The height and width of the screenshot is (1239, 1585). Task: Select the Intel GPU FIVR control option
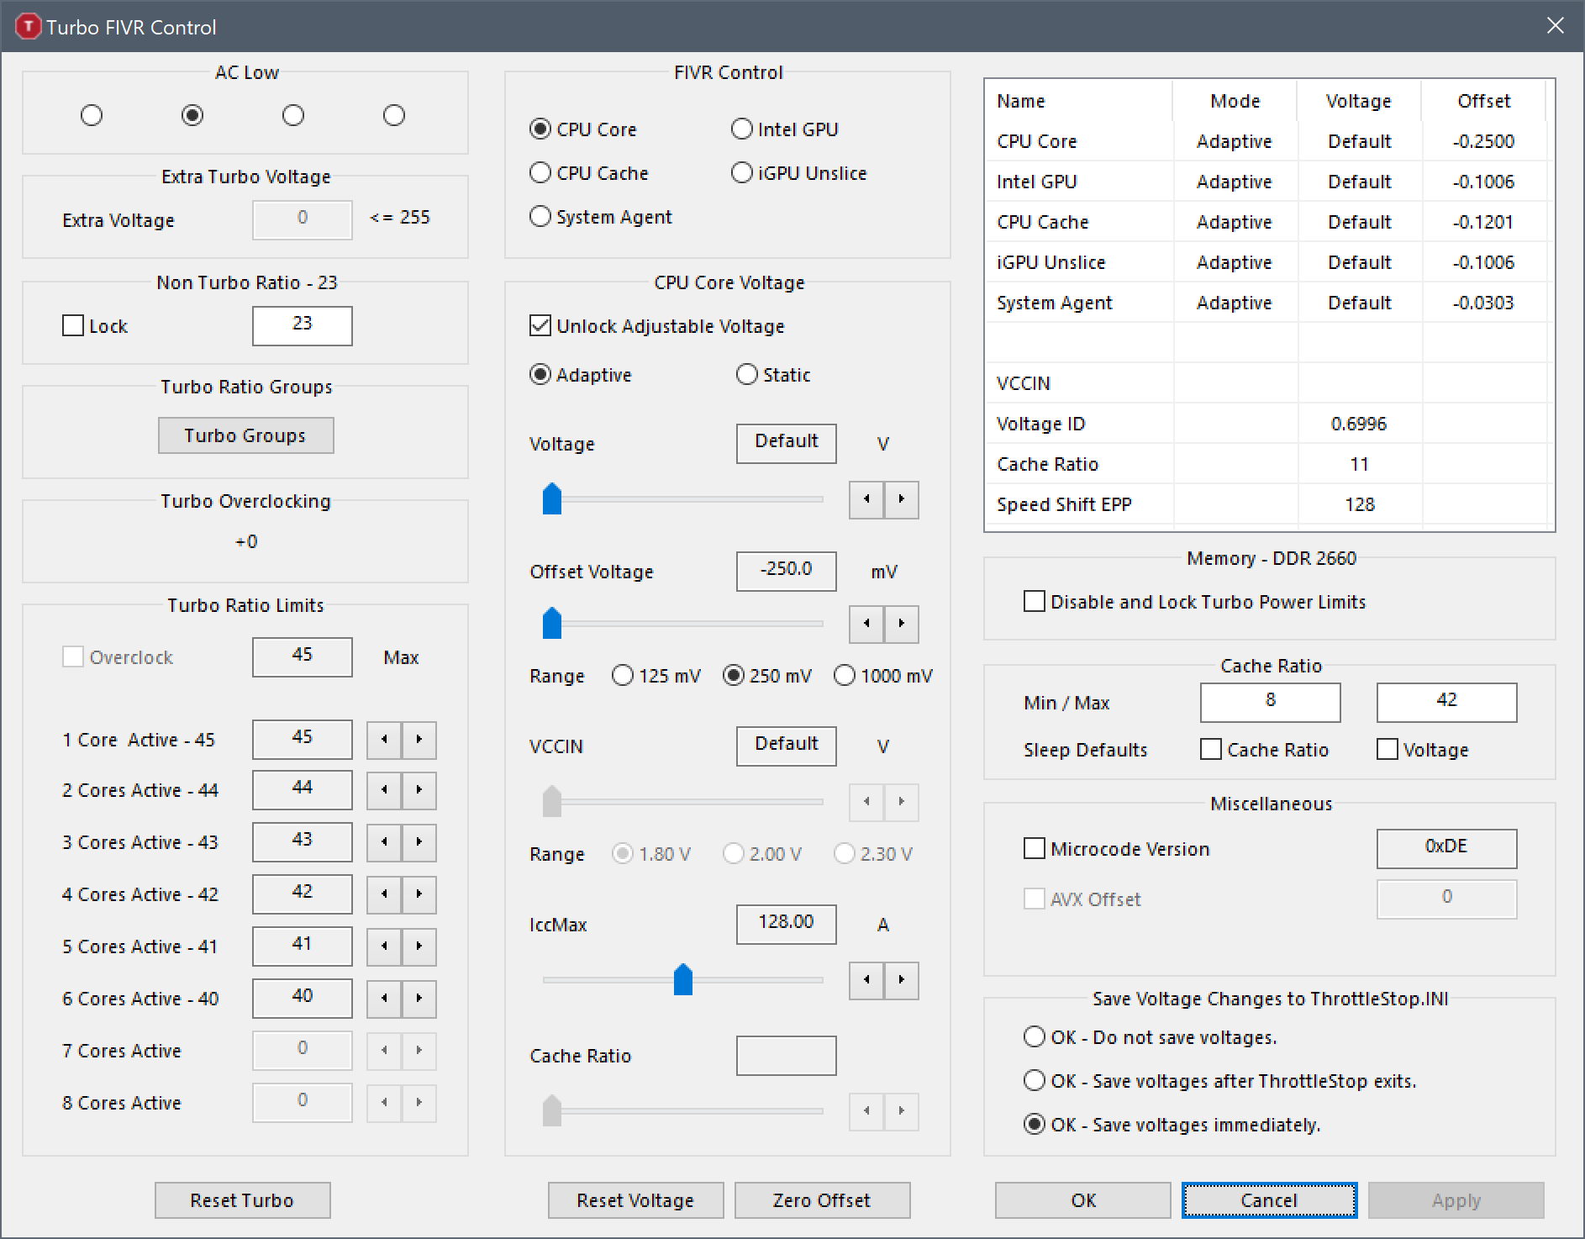pyautogui.click(x=785, y=129)
